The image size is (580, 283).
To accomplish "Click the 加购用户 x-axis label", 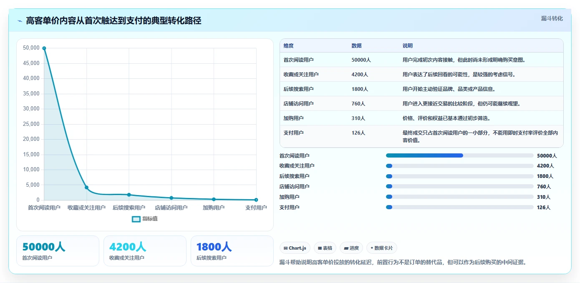I will (x=214, y=208).
